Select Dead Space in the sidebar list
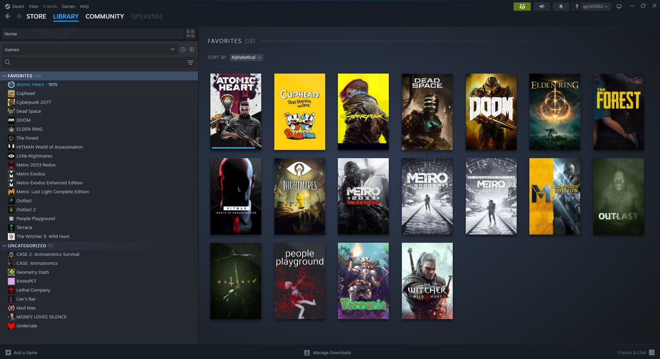Viewport: 660px width, 359px height. 99,111
